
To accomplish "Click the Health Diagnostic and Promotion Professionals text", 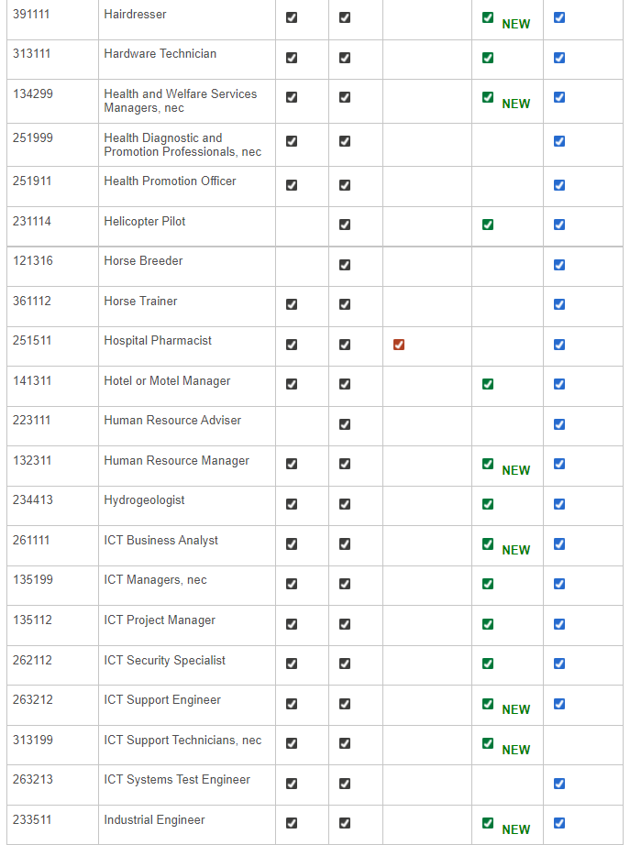I will click(x=182, y=145).
